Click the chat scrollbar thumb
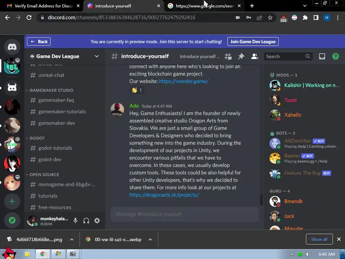The image size is (345, 259). pyautogui.click(x=261, y=200)
